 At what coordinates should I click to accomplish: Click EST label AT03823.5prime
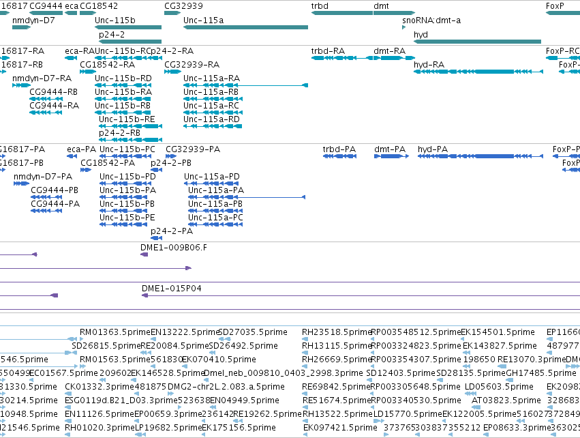[x=506, y=400]
